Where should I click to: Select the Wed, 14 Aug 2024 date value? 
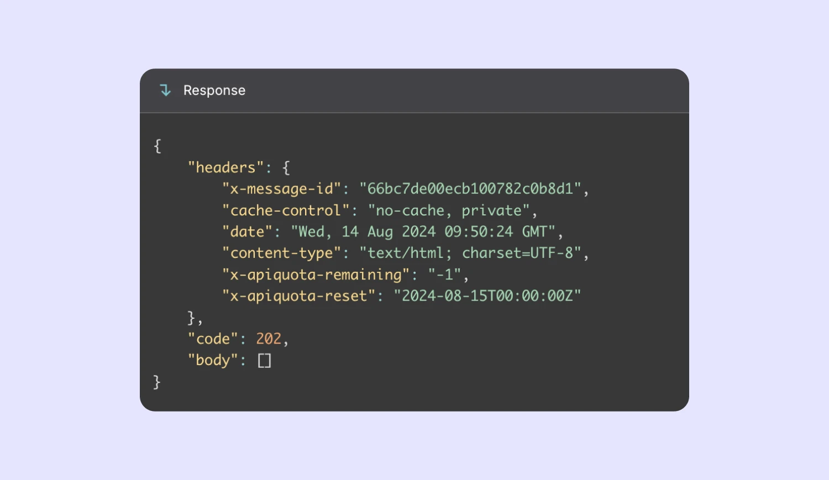[423, 231]
